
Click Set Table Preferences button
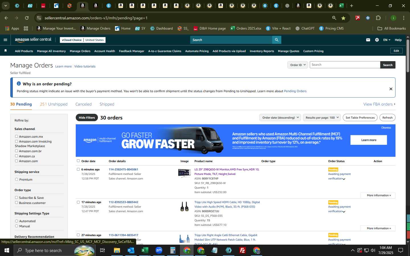pos(360,117)
